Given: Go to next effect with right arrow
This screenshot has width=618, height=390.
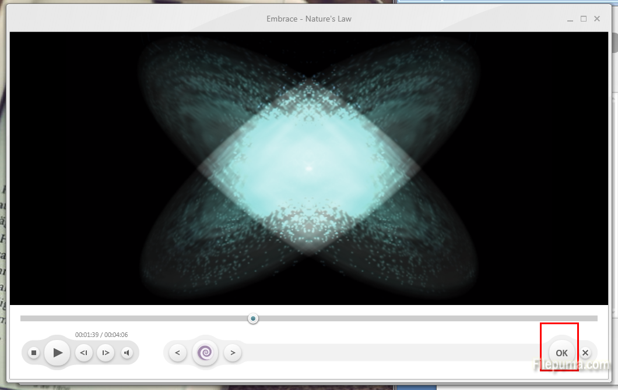Looking at the screenshot, I should [233, 352].
